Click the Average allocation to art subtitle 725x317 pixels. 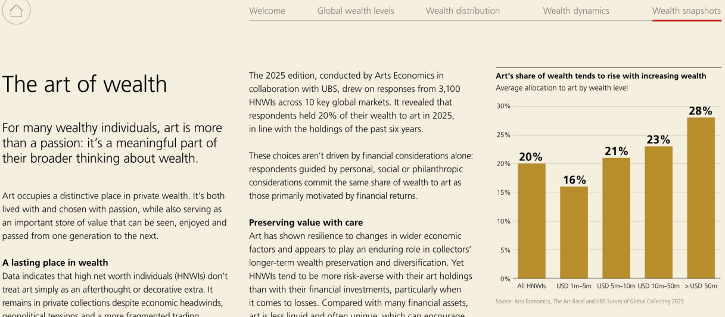[558, 88]
